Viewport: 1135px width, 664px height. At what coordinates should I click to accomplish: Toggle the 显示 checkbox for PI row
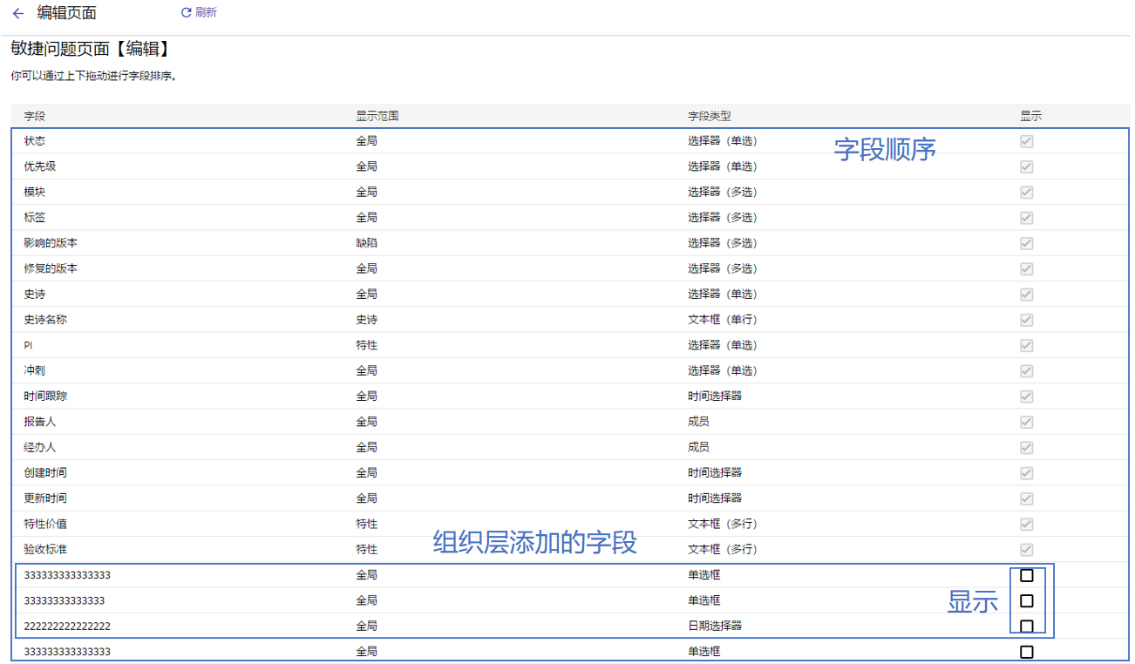[x=1027, y=345]
